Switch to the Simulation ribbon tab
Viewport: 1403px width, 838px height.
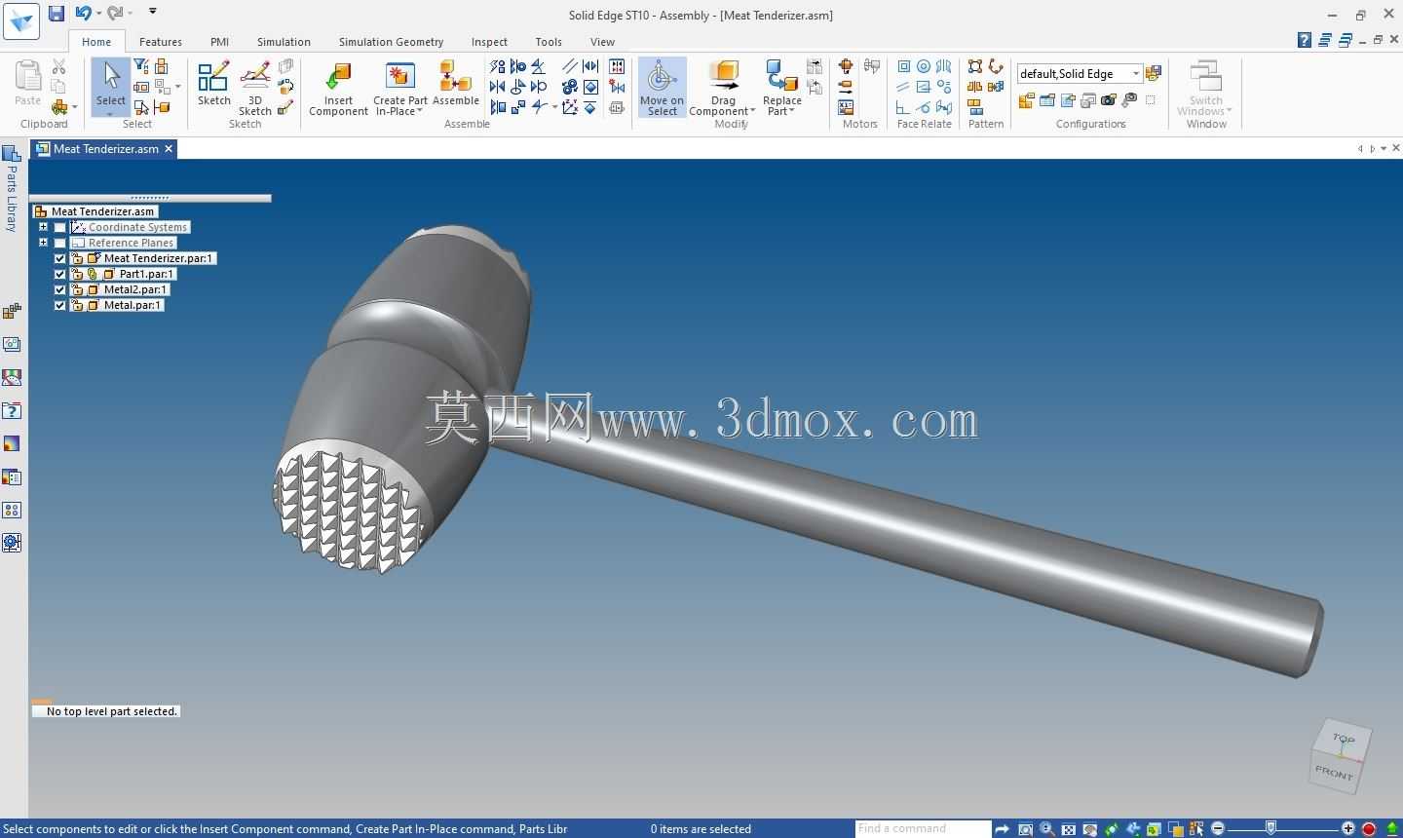284,42
